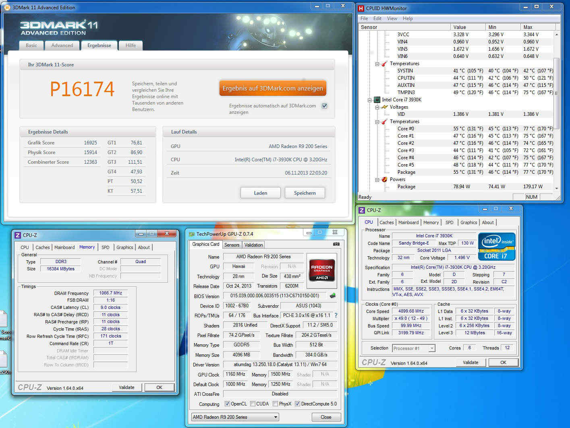Click the BIOS save chip icon in GPU-Z
The height and width of the screenshot is (428, 570).
coord(333,296)
